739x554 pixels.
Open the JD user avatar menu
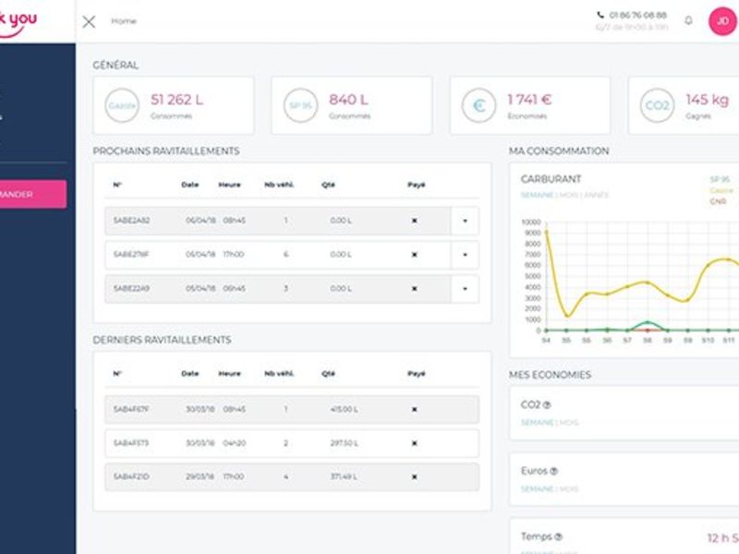722,21
